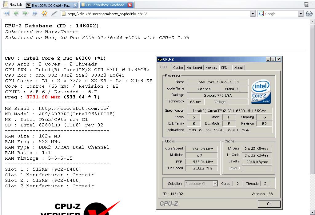Click the Multiplier field 'x 7'

pos(202,155)
